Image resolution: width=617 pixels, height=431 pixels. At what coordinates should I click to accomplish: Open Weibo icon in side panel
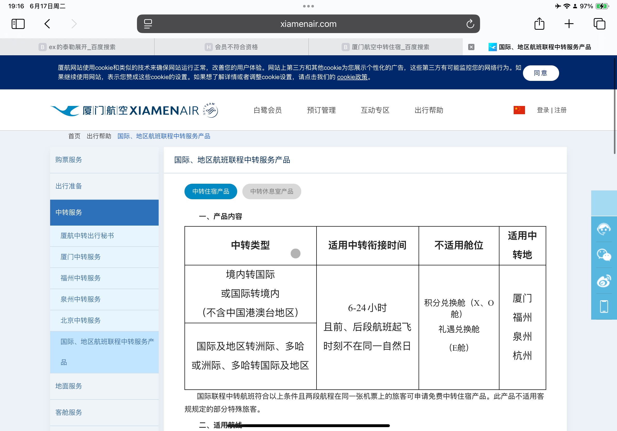click(604, 281)
